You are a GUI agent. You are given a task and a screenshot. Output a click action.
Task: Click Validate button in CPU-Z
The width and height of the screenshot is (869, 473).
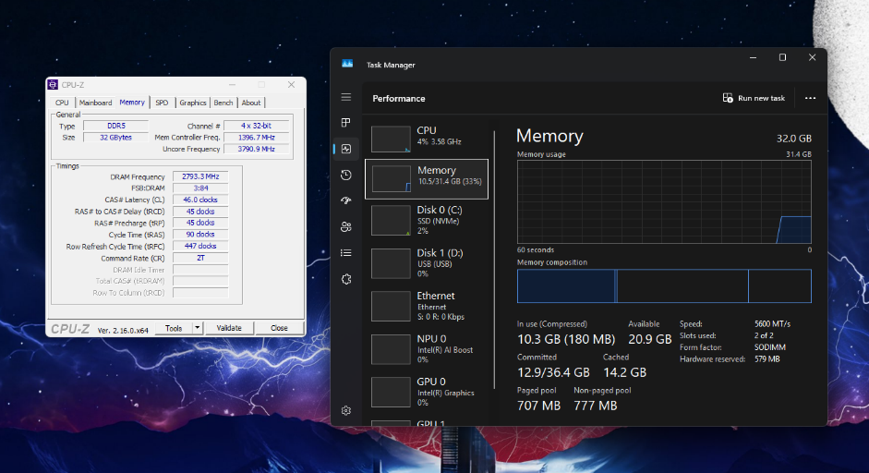pos(229,328)
